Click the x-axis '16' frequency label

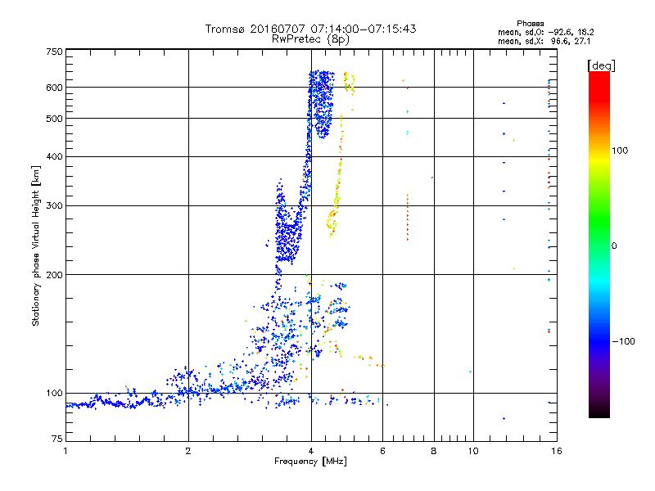tap(557, 451)
